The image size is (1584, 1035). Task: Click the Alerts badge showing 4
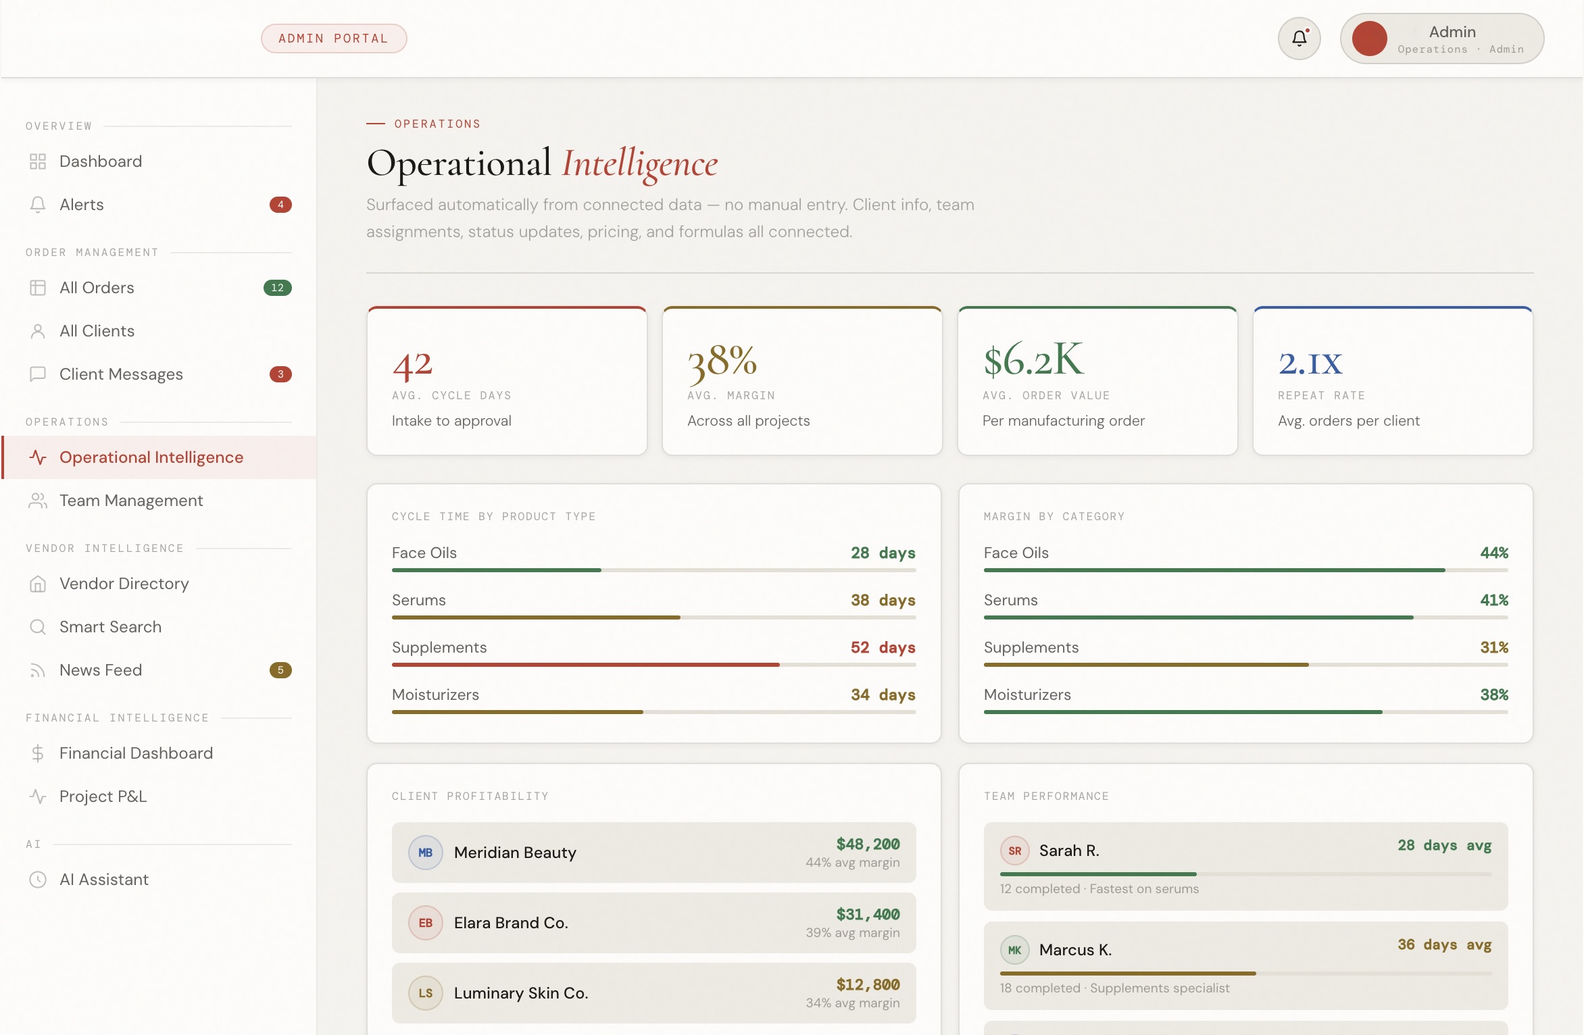tap(280, 205)
